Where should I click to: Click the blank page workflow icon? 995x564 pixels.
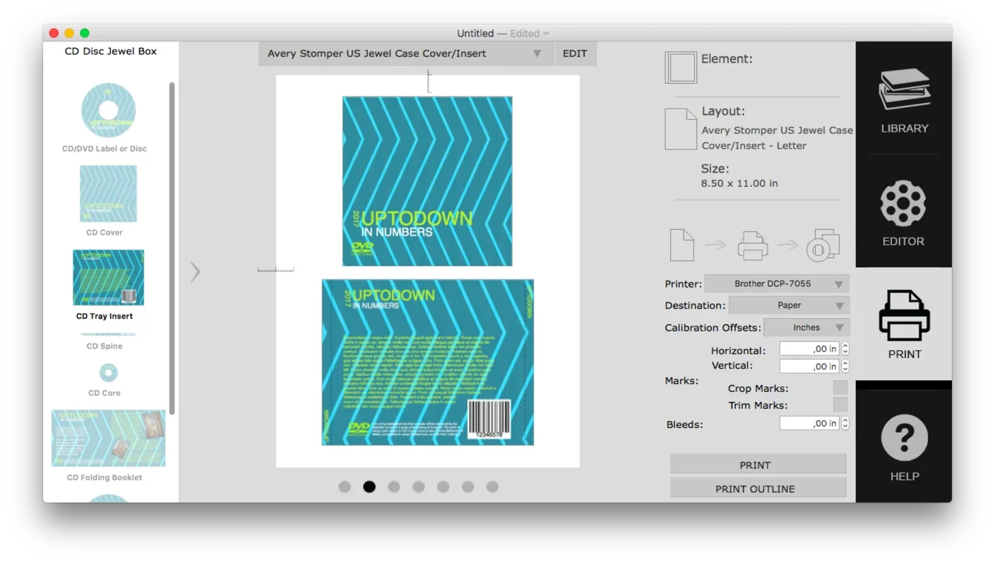pos(682,245)
